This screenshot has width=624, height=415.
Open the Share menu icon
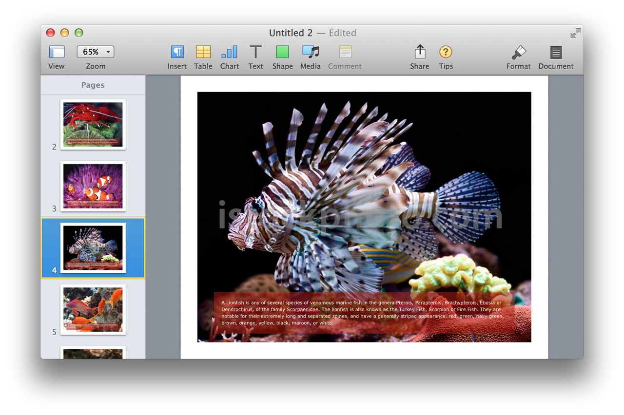coord(420,52)
